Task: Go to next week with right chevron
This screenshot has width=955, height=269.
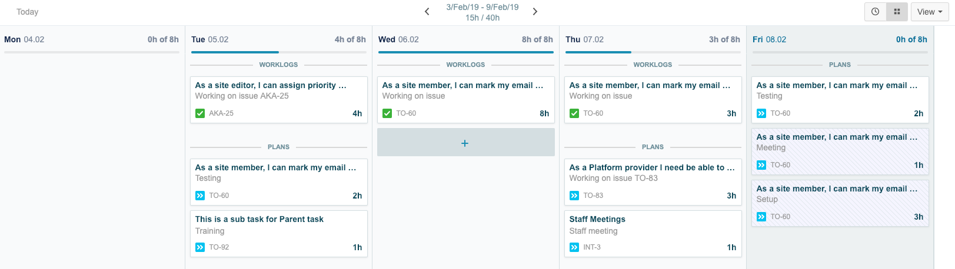Action: tap(535, 12)
